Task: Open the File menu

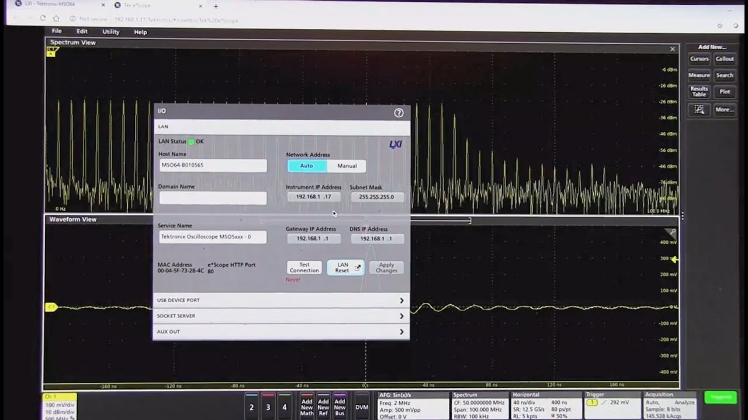Action: click(x=57, y=32)
